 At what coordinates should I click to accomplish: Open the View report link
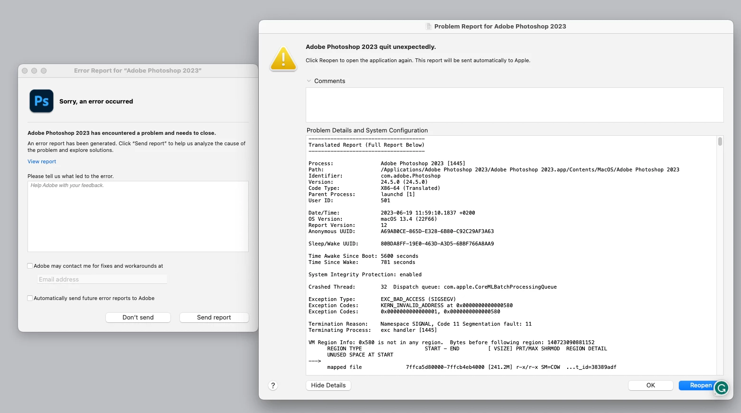[42, 161]
